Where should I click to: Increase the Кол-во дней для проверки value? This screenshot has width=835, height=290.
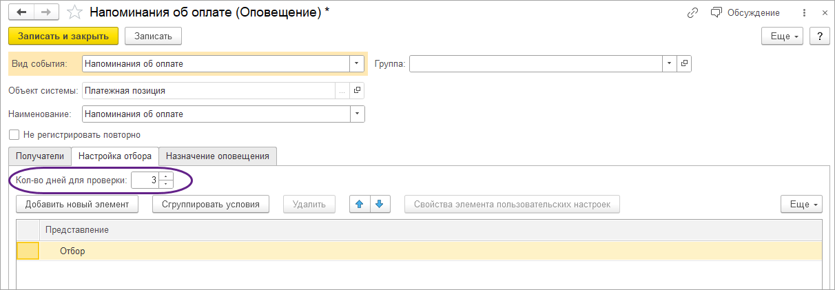tap(166, 177)
